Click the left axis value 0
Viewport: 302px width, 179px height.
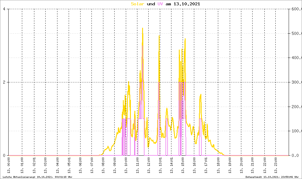click(4, 155)
